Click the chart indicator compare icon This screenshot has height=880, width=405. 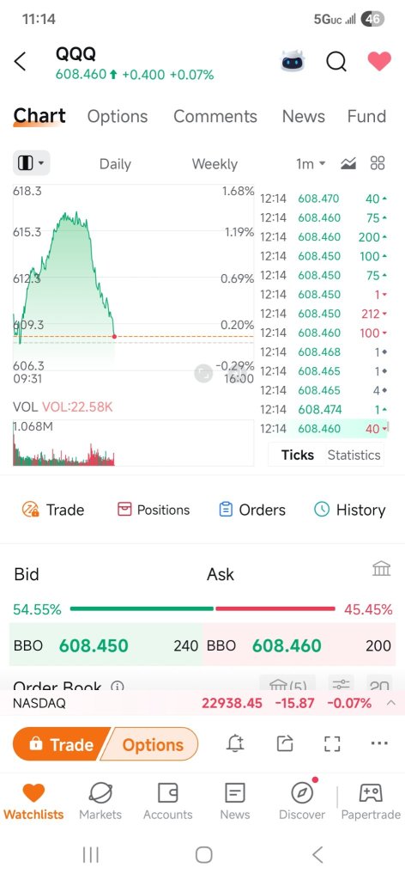(x=348, y=163)
